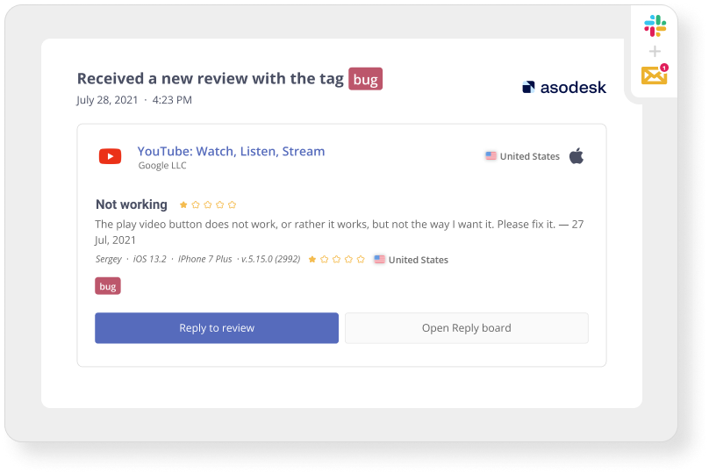The height and width of the screenshot is (473, 709).
Task: Click the YouTube app icon
Action: coord(110,156)
